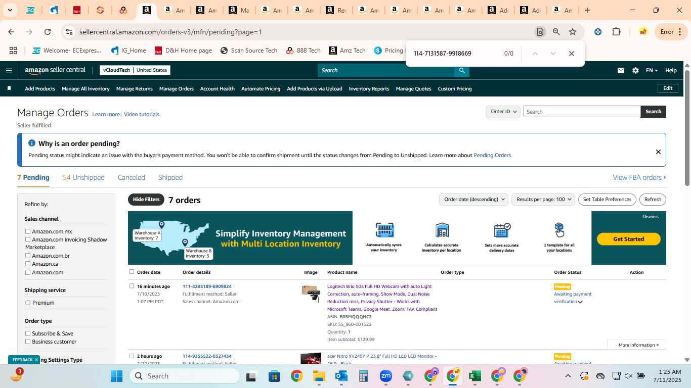Open the settings gear in Seller Central header
The image size is (691, 388).
tap(635, 70)
